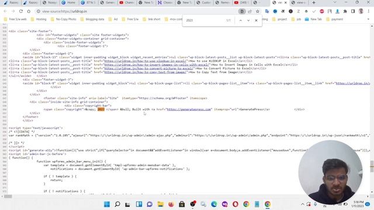Open the share page icon in address bar
Image resolution: width=374 pixels, height=210 pixels.
click(250, 11)
